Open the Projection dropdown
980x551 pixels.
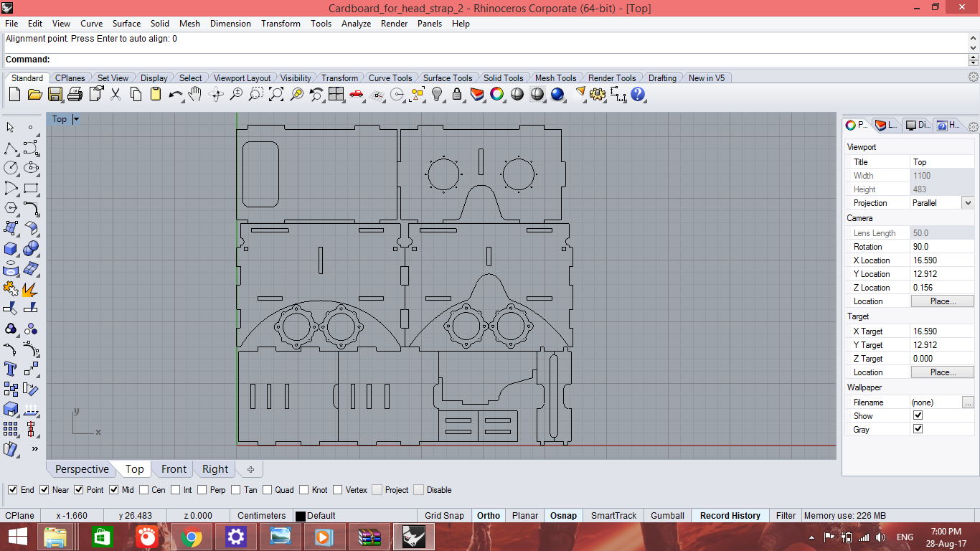tap(967, 203)
